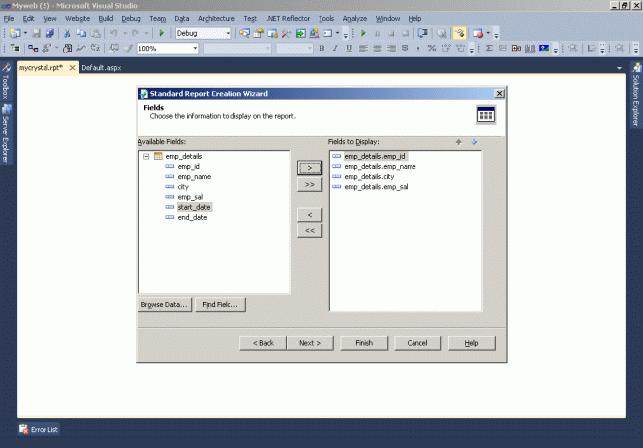Open the Debug configuration dropdown

228,33
